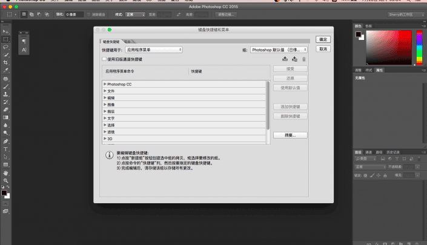The width and height of the screenshot is (427, 245).
Task: Expand the 选择 command group
Action: pyautogui.click(x=105, y=125)
